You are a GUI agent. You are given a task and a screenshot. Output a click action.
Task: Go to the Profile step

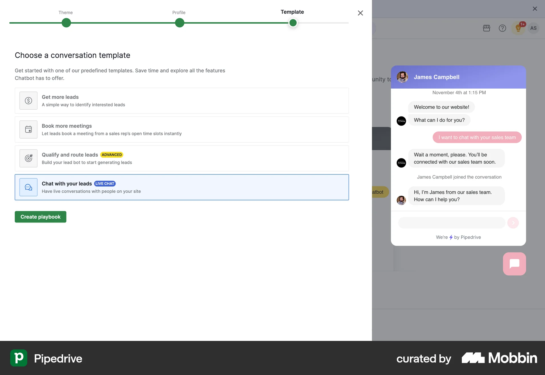179,23
